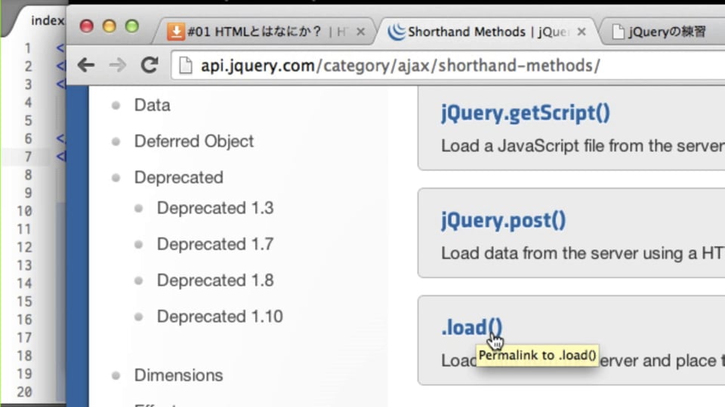Open the jQuery.post() link
Screen dimensions: 725x407
coord(504,220)
